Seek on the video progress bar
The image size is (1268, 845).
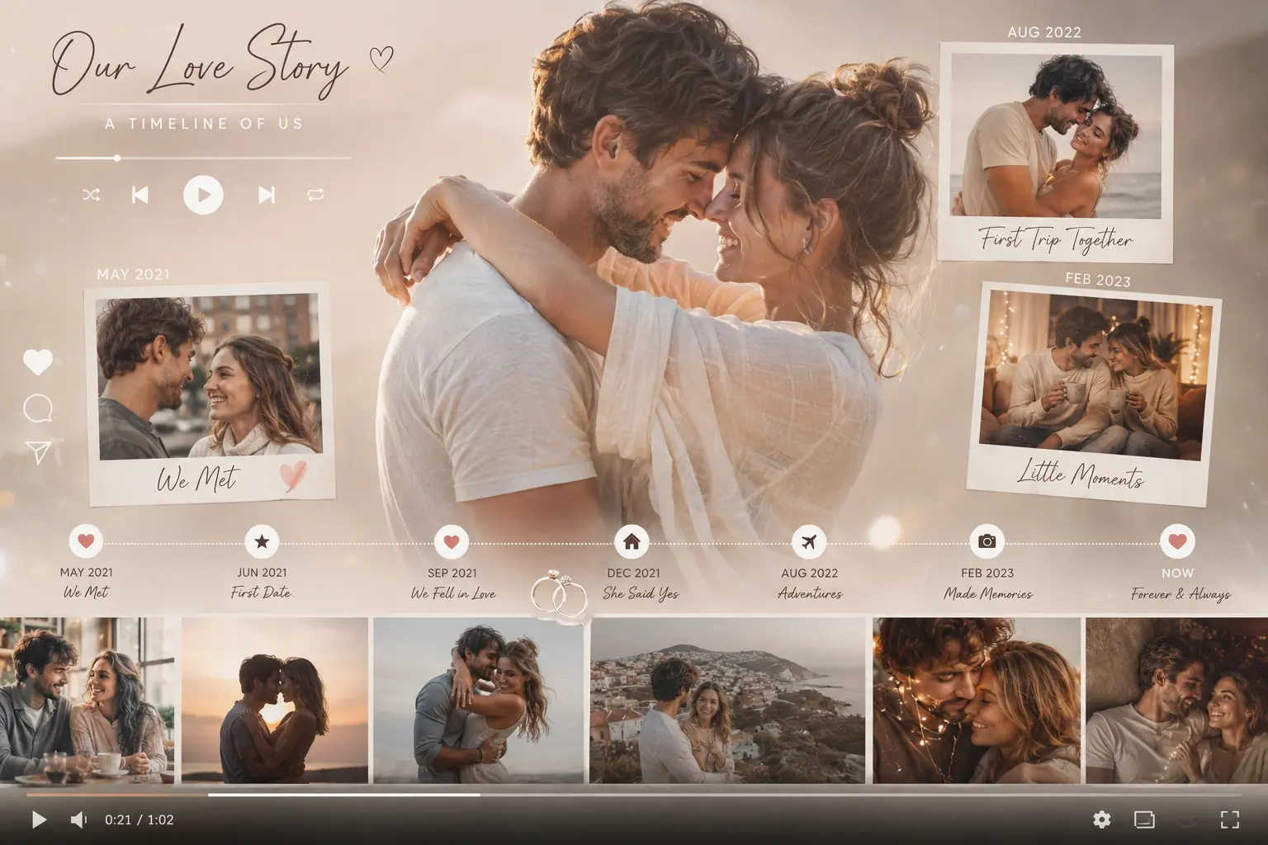[634, 795]
